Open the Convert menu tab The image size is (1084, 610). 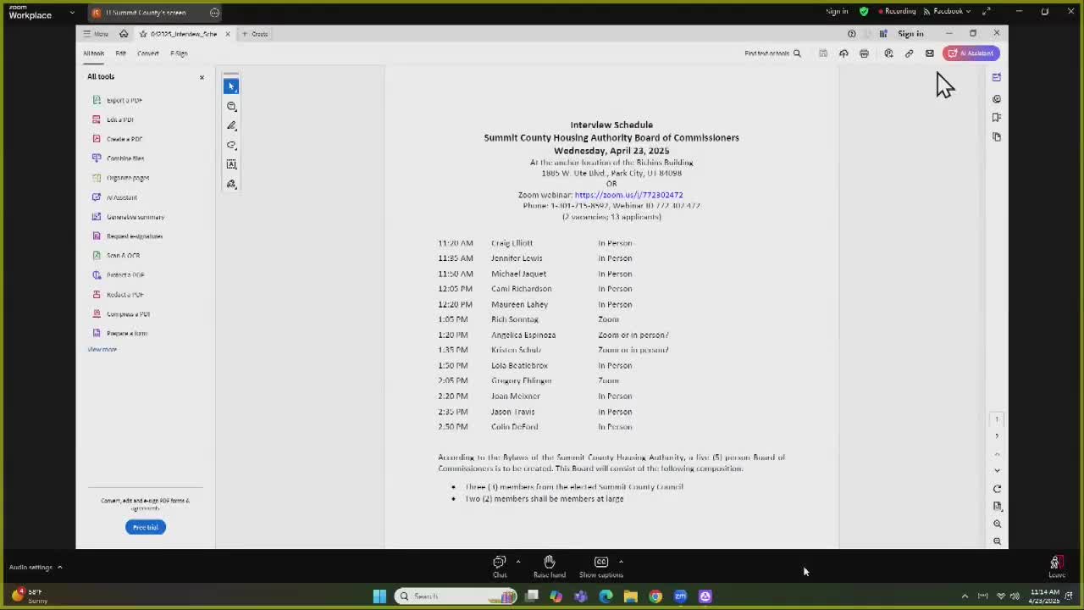[147, 53]
